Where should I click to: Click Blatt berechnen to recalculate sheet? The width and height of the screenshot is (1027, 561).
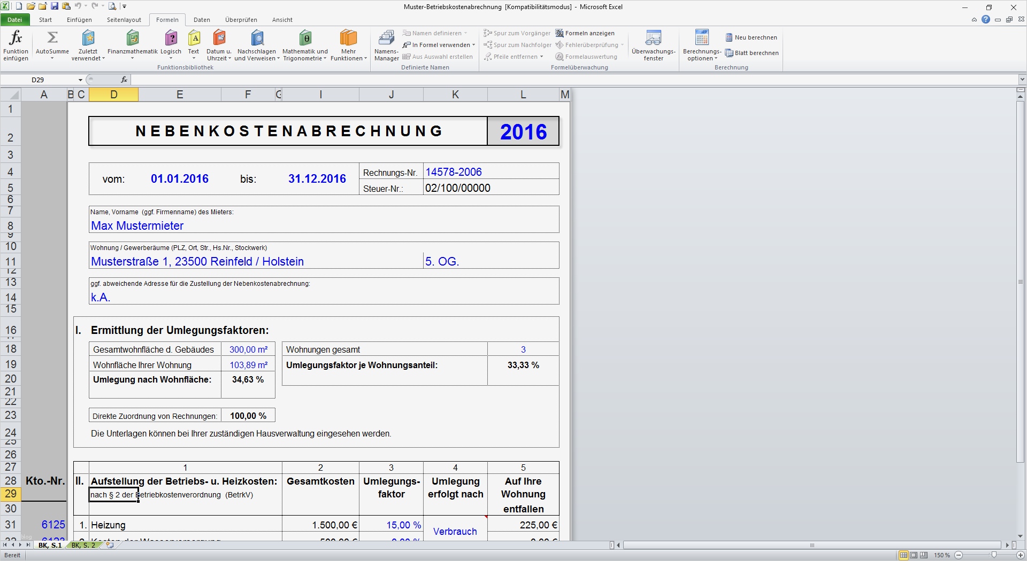[x=752, y=53]
